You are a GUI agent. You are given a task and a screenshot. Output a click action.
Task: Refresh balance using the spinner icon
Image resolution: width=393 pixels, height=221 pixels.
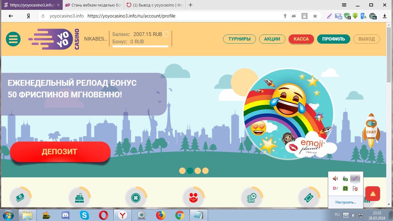click(x=166, y=34)
